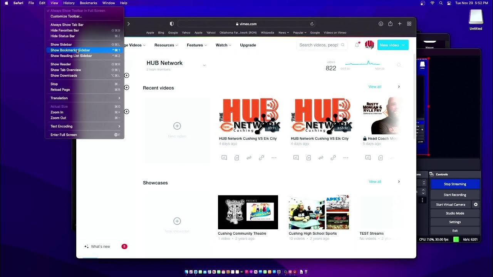
Task: Open Cushing Community Theatre showcase thumbnail
Action: click(248, 212)
